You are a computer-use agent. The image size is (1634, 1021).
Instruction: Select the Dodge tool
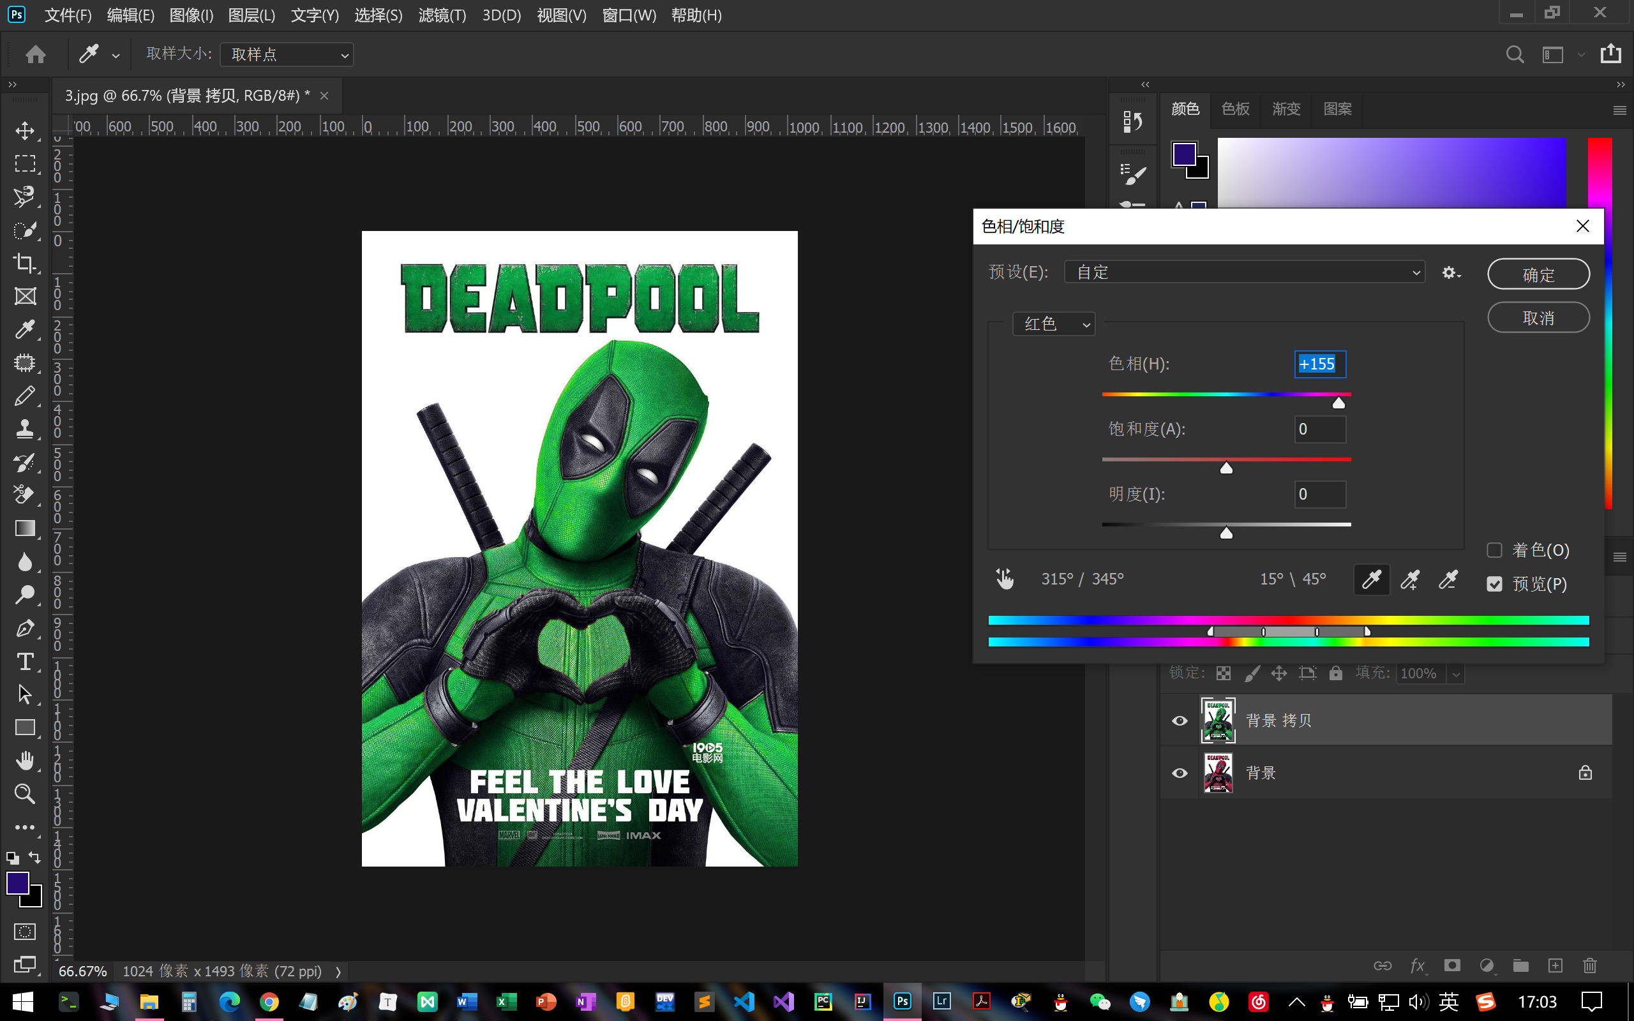(x=25, y=594)
